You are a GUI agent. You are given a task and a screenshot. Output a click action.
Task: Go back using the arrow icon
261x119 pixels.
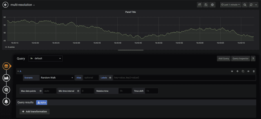click(x=5, y=5)
